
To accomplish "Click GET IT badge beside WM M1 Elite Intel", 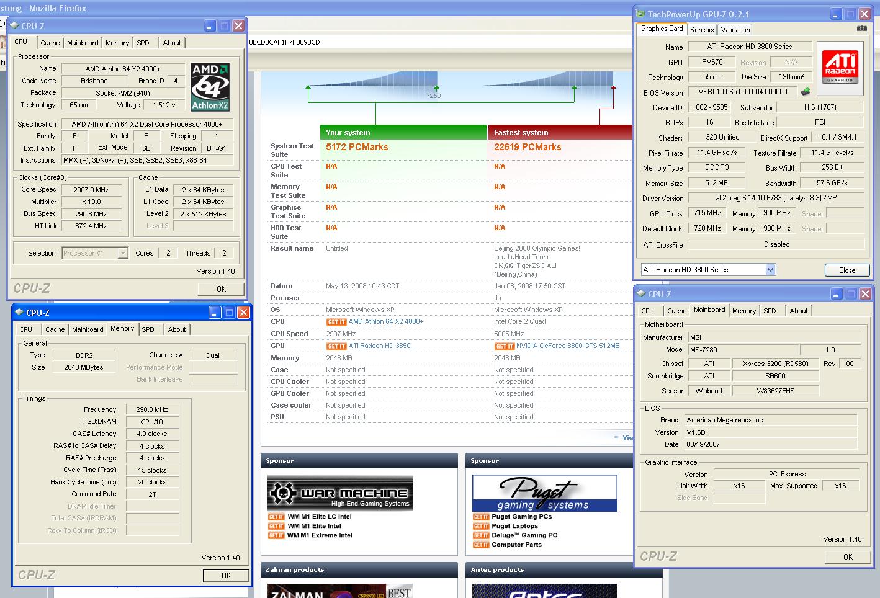I will click(276, 526).
